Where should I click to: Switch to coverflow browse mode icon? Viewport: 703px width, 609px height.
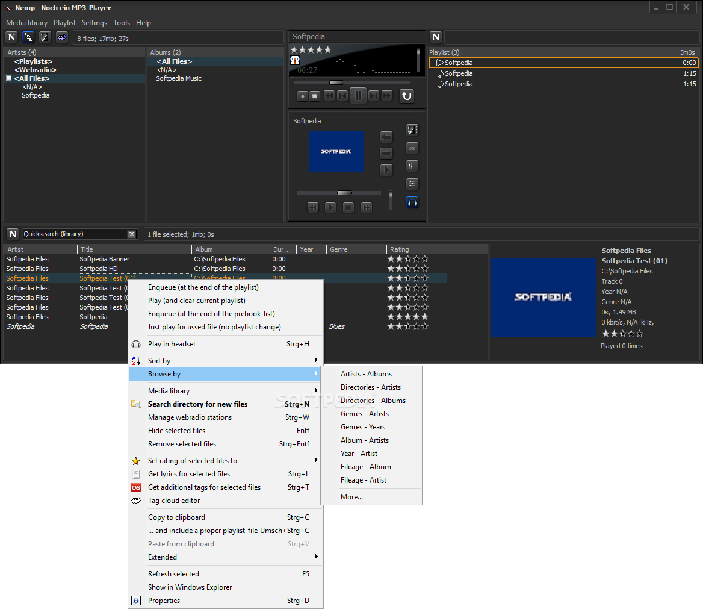pos(45,37)
